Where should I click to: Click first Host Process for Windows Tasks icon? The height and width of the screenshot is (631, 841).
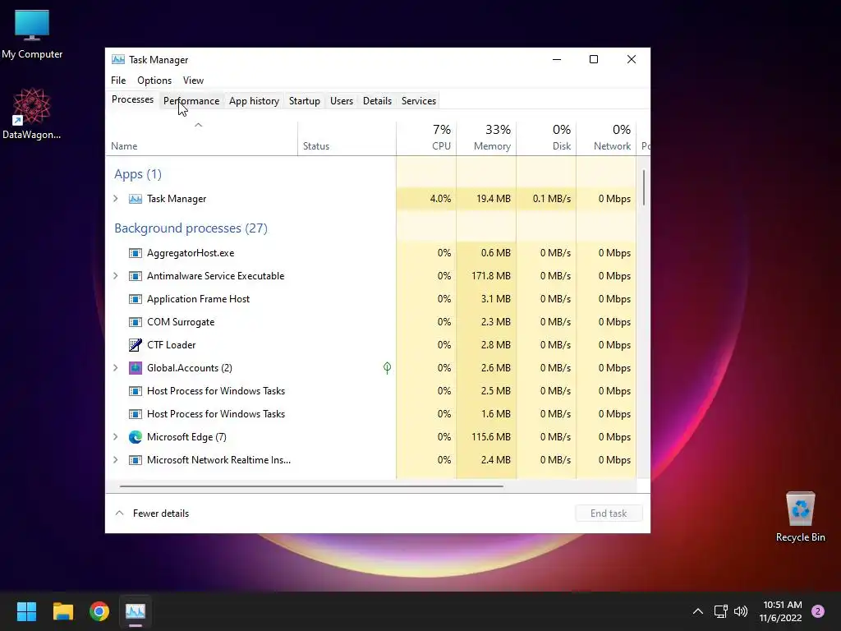[x=136, y=390]
